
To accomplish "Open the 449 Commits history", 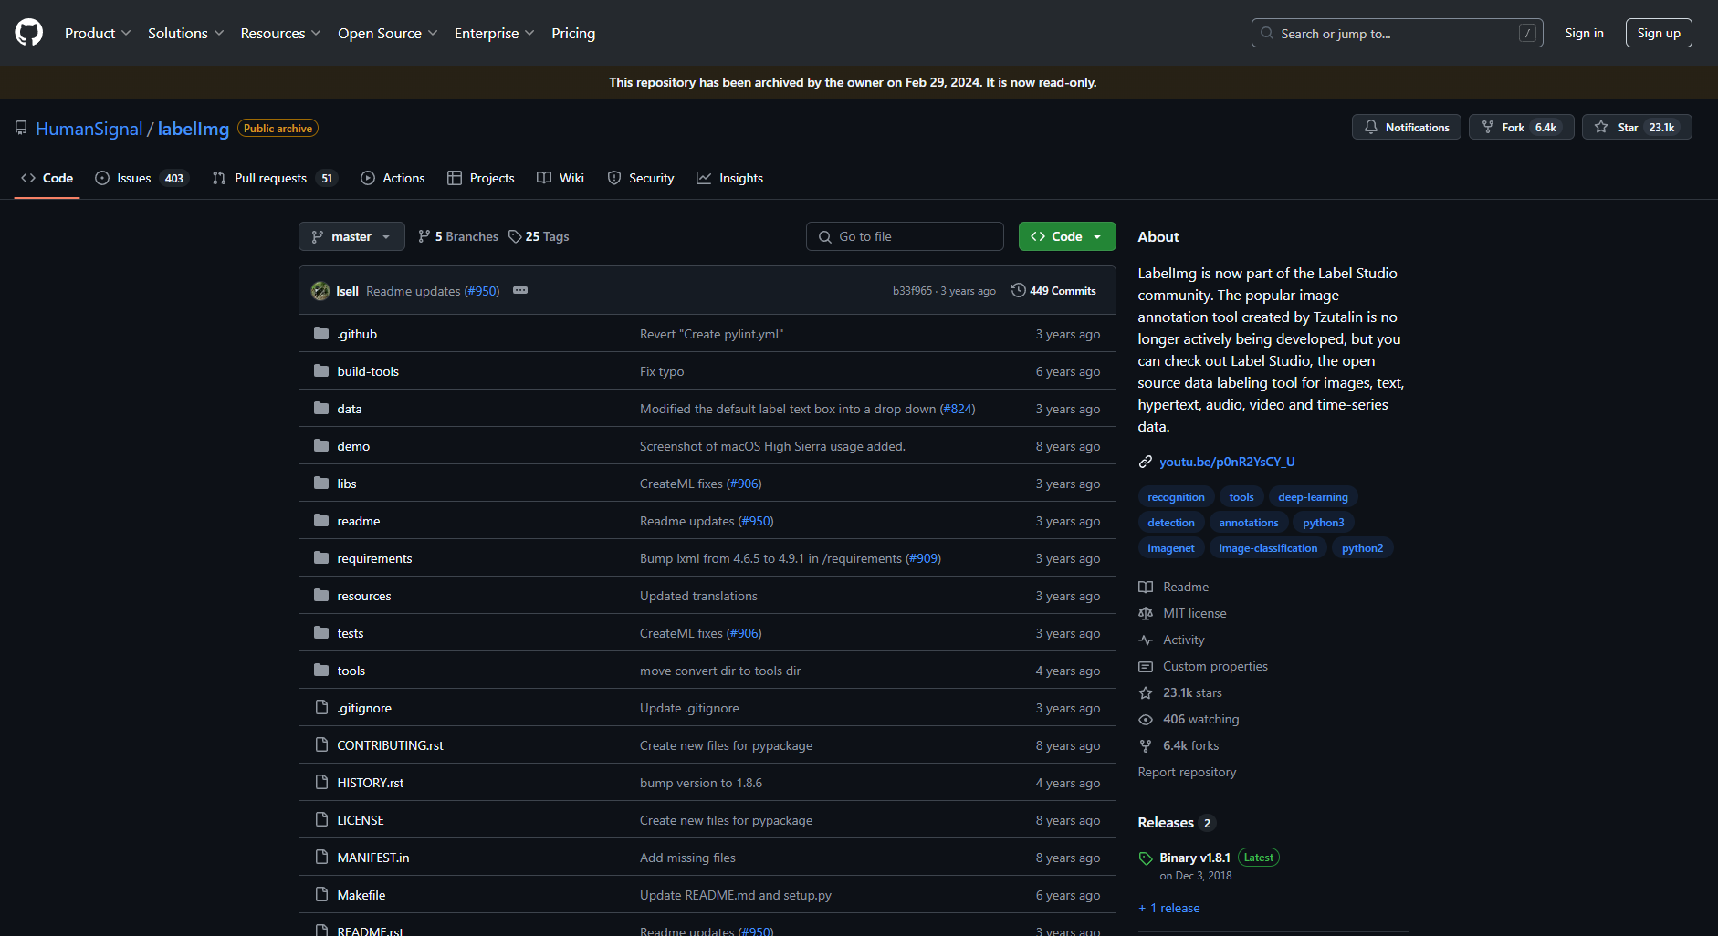I will click(x=1053, y=290).
